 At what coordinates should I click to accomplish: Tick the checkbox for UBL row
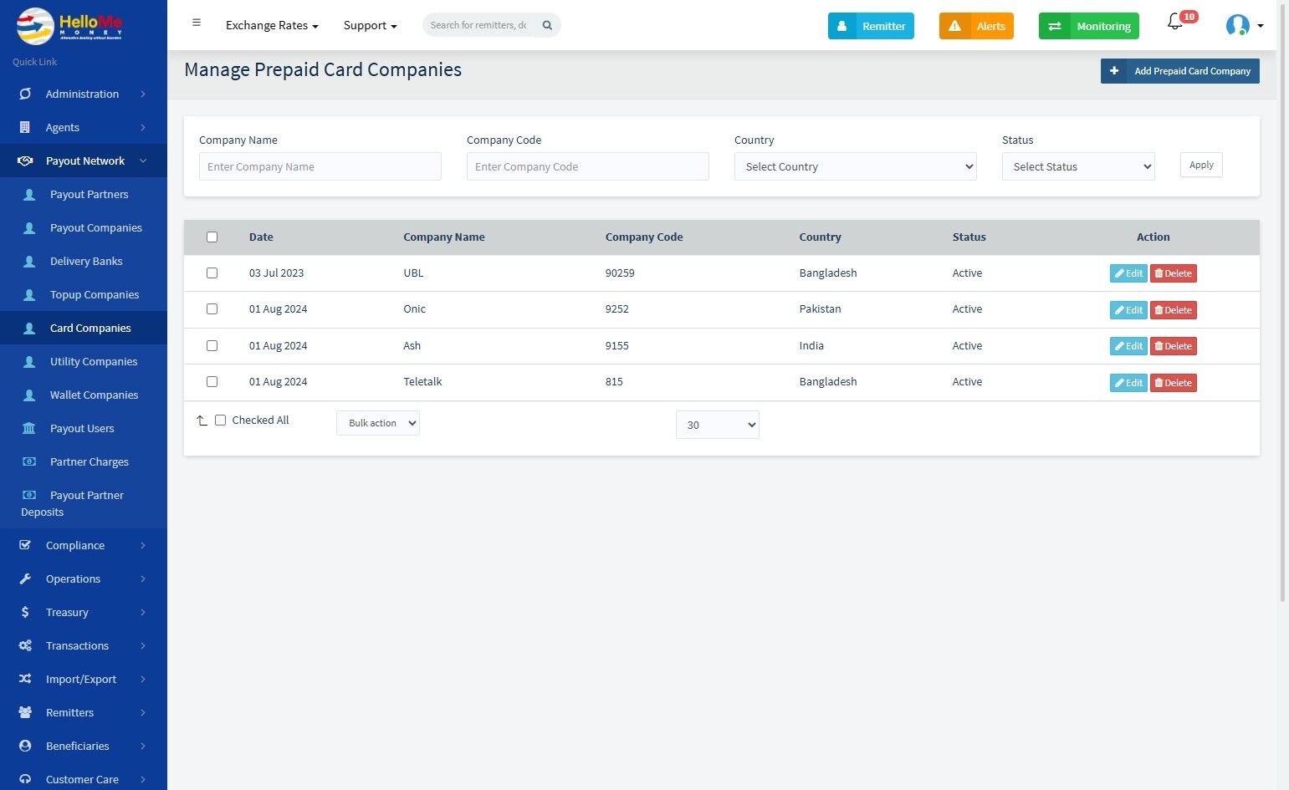coord(212,273)
